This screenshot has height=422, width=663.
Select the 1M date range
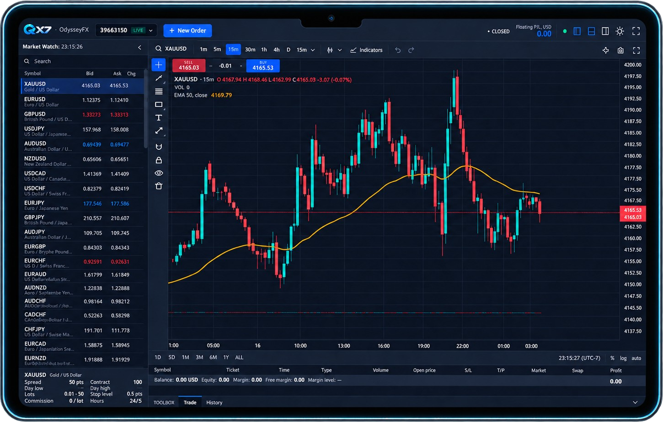[185, 358]
